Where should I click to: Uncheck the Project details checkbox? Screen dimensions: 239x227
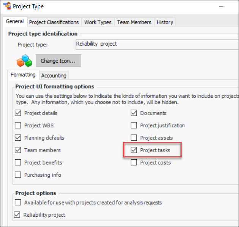[18, 113]
